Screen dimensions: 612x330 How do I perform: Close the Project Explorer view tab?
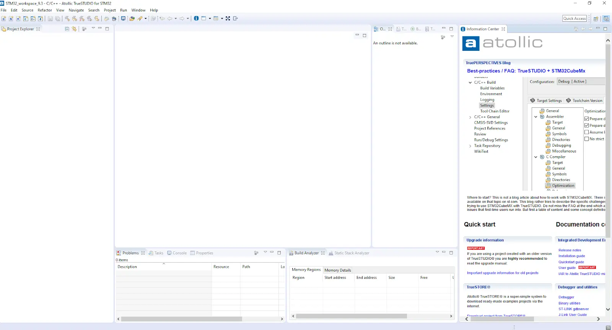pos(38,29)
